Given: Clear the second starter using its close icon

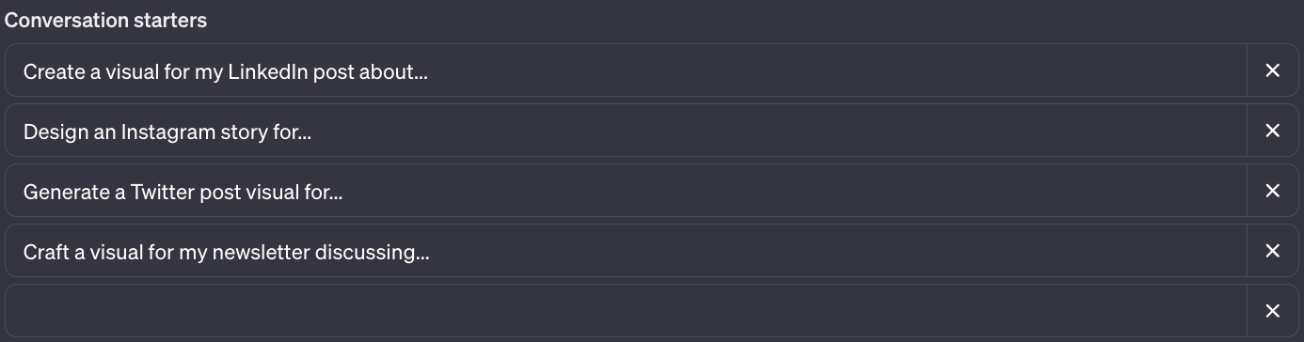Looking at the screenshot, I should pyautogui.click(x=1273, y=131).
